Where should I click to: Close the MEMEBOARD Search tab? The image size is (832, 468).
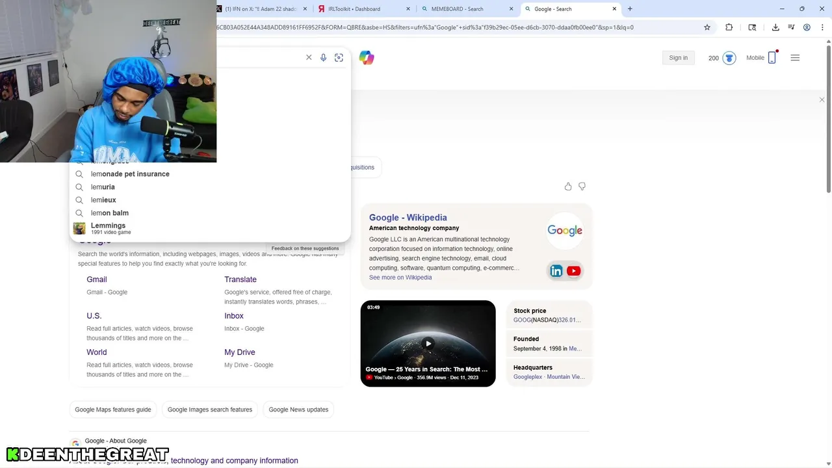[511, 9]
